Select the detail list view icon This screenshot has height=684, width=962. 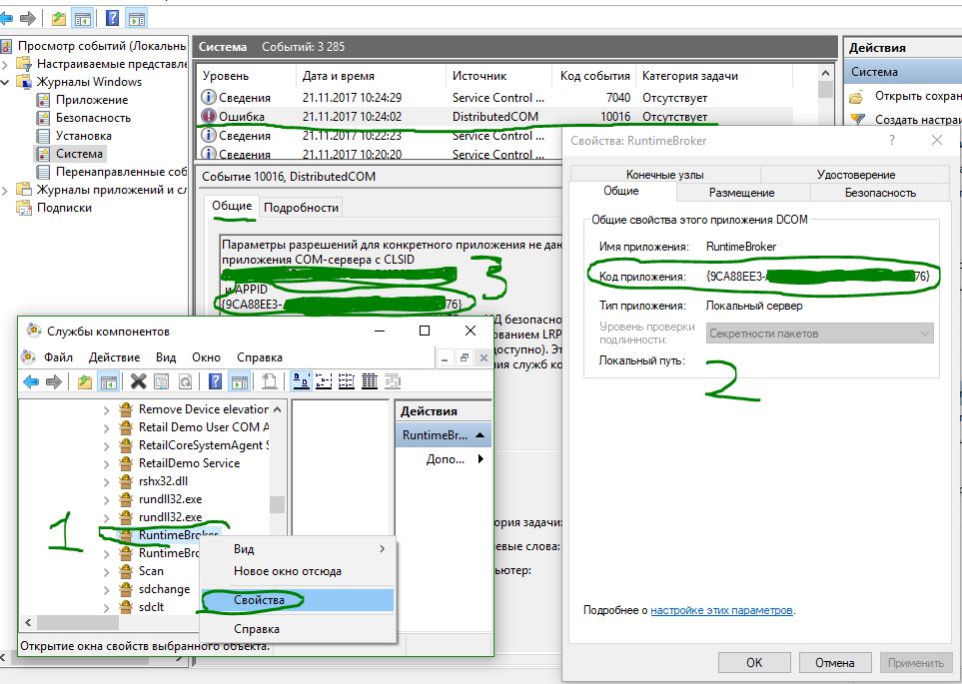pyautogui.click(x=370, y=381)
